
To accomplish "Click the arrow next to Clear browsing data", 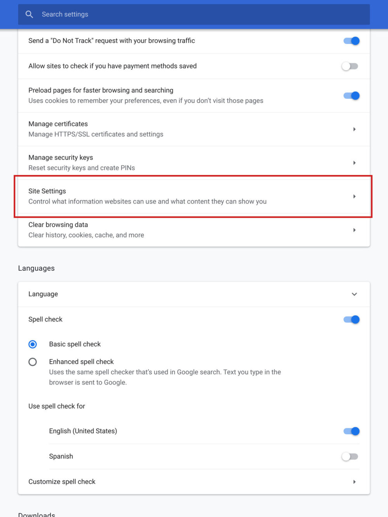I will [354, 230].
